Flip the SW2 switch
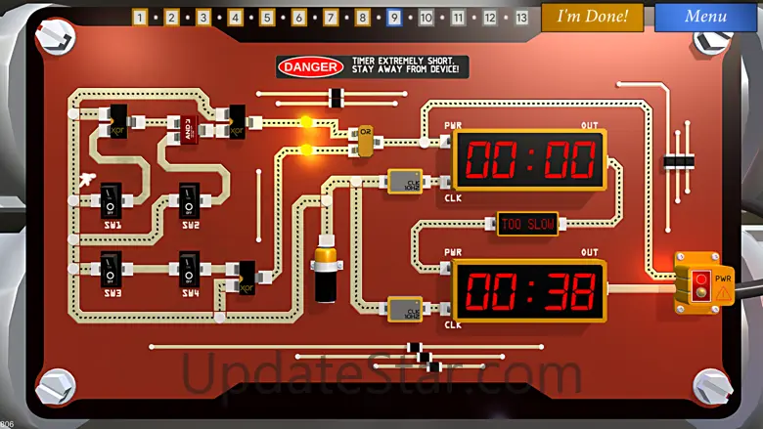 [190, 202]
